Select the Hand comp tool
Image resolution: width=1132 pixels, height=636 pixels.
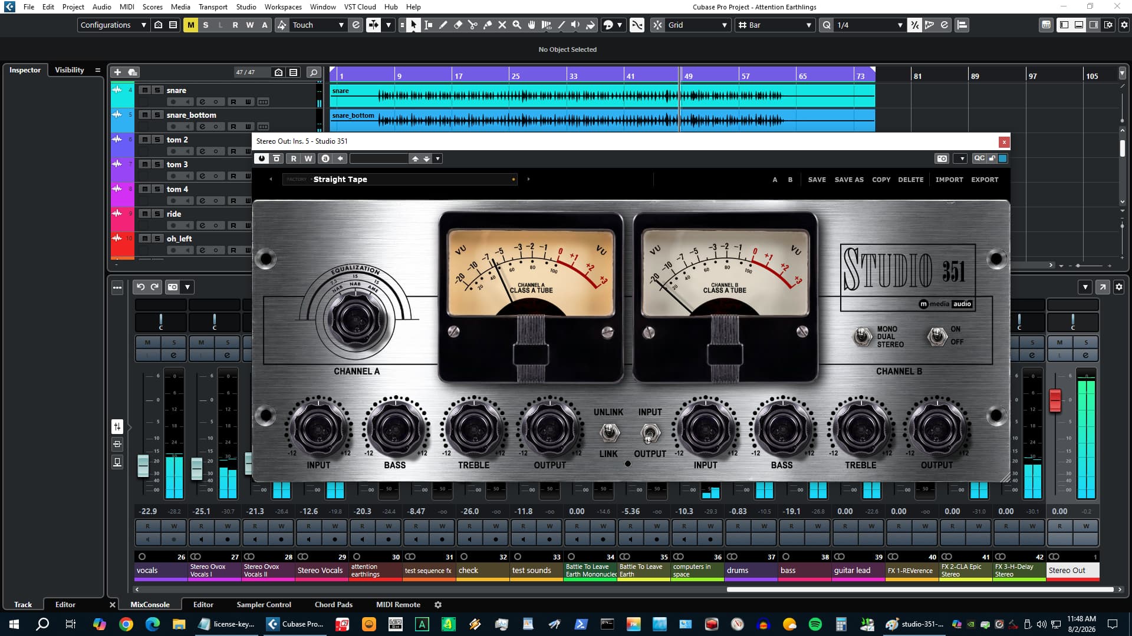[532, 25]
